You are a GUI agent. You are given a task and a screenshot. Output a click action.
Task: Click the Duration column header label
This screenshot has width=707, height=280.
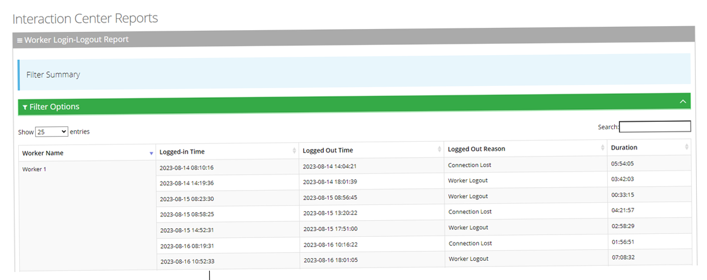[x=624, y=147]
